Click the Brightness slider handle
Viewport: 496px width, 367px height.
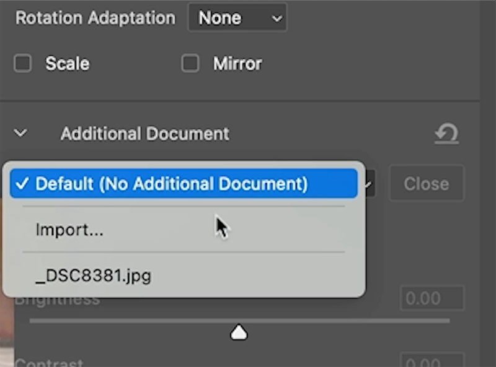tap(239, 332)
